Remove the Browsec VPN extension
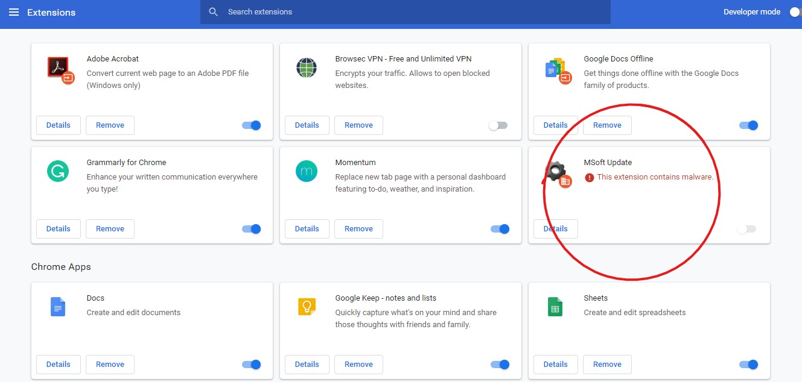Image resolution: width=802 pixels, height=382 pixels. pyautogui.click(x=358, y=125)
